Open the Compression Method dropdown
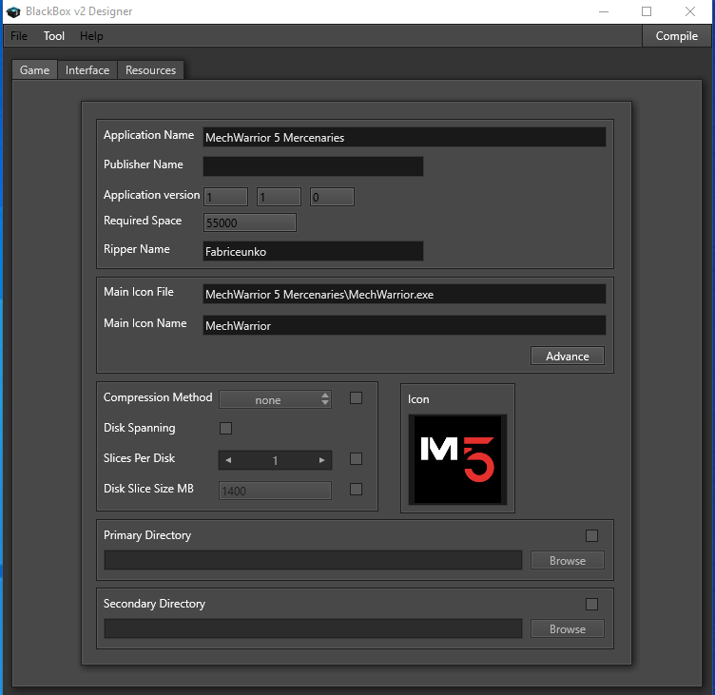Screen dimensions: 715x695 point(275,399)
